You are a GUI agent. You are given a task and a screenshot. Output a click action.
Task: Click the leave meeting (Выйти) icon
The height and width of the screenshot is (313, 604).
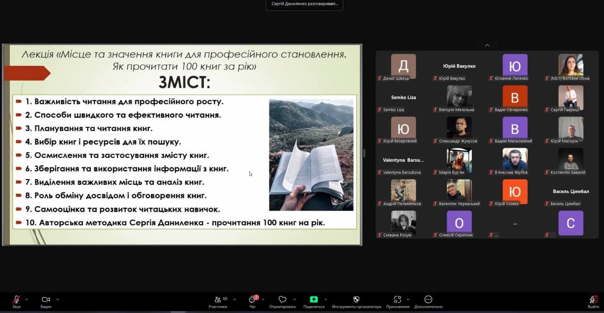coord(593,300)
